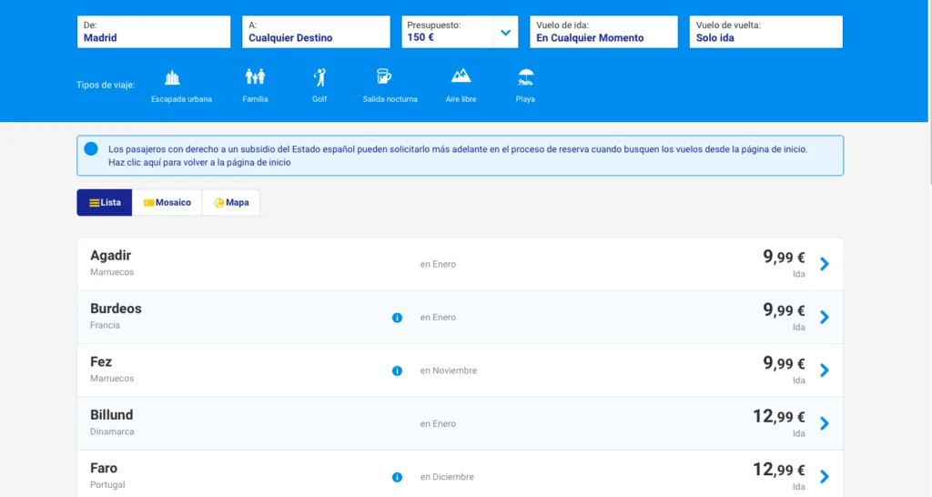
Task: Open Vuelo de ida date field
Action: click(604, 32)
